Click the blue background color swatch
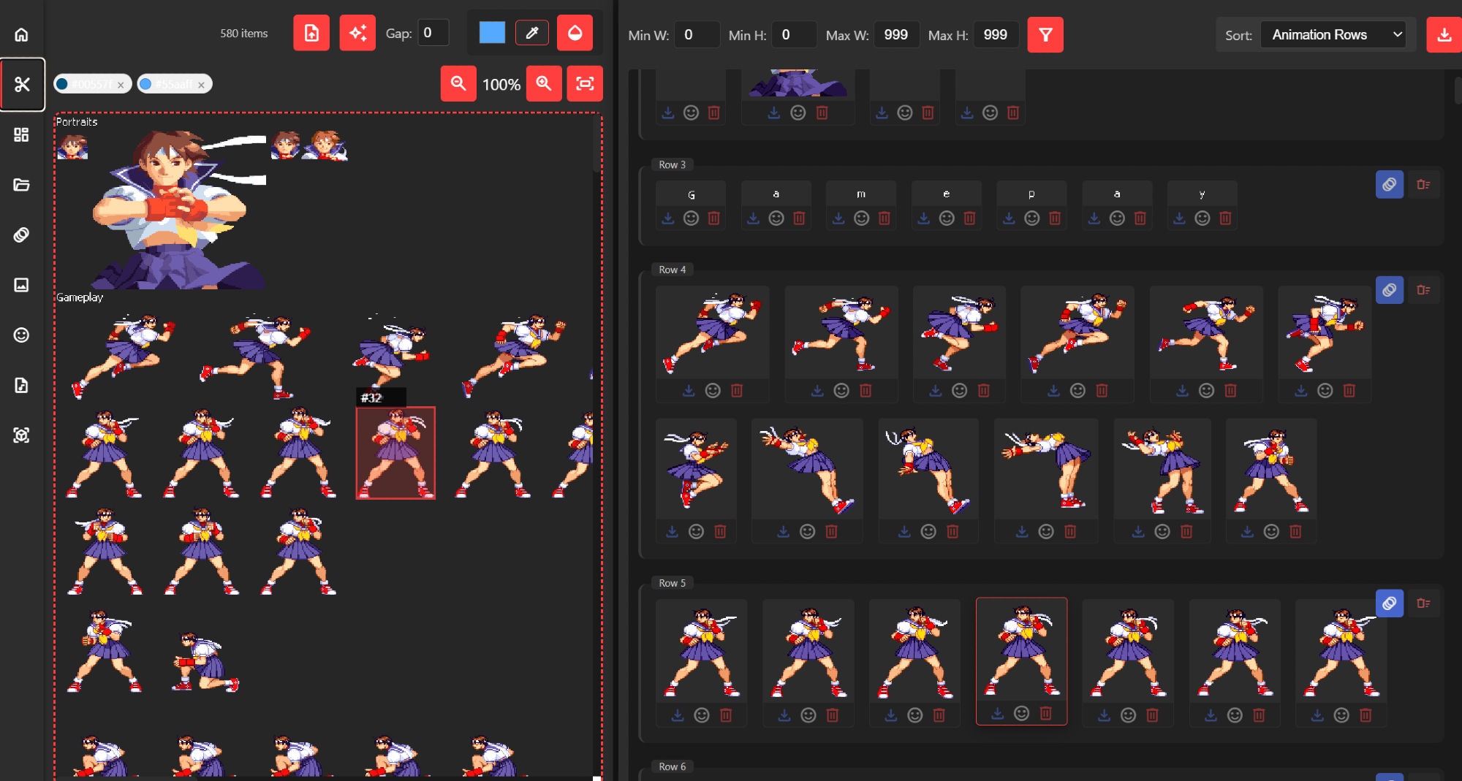 [x=492, y=33]
